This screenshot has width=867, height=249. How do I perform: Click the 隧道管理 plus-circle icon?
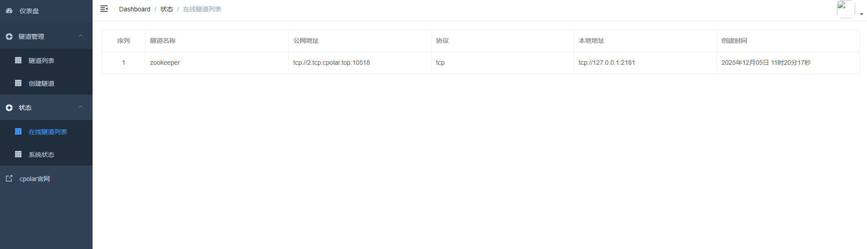9,36
